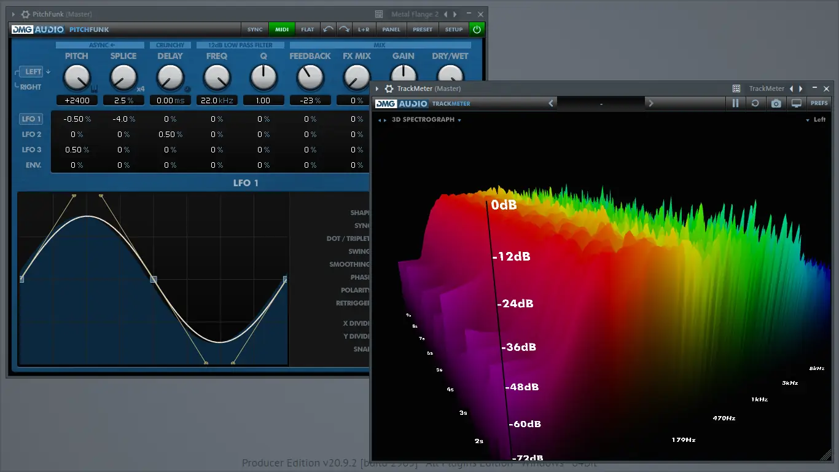The height and width of the screenshot is (472, 839).
Task: Toggle the MIDI mode in PitchFunk
Action: 282,29
